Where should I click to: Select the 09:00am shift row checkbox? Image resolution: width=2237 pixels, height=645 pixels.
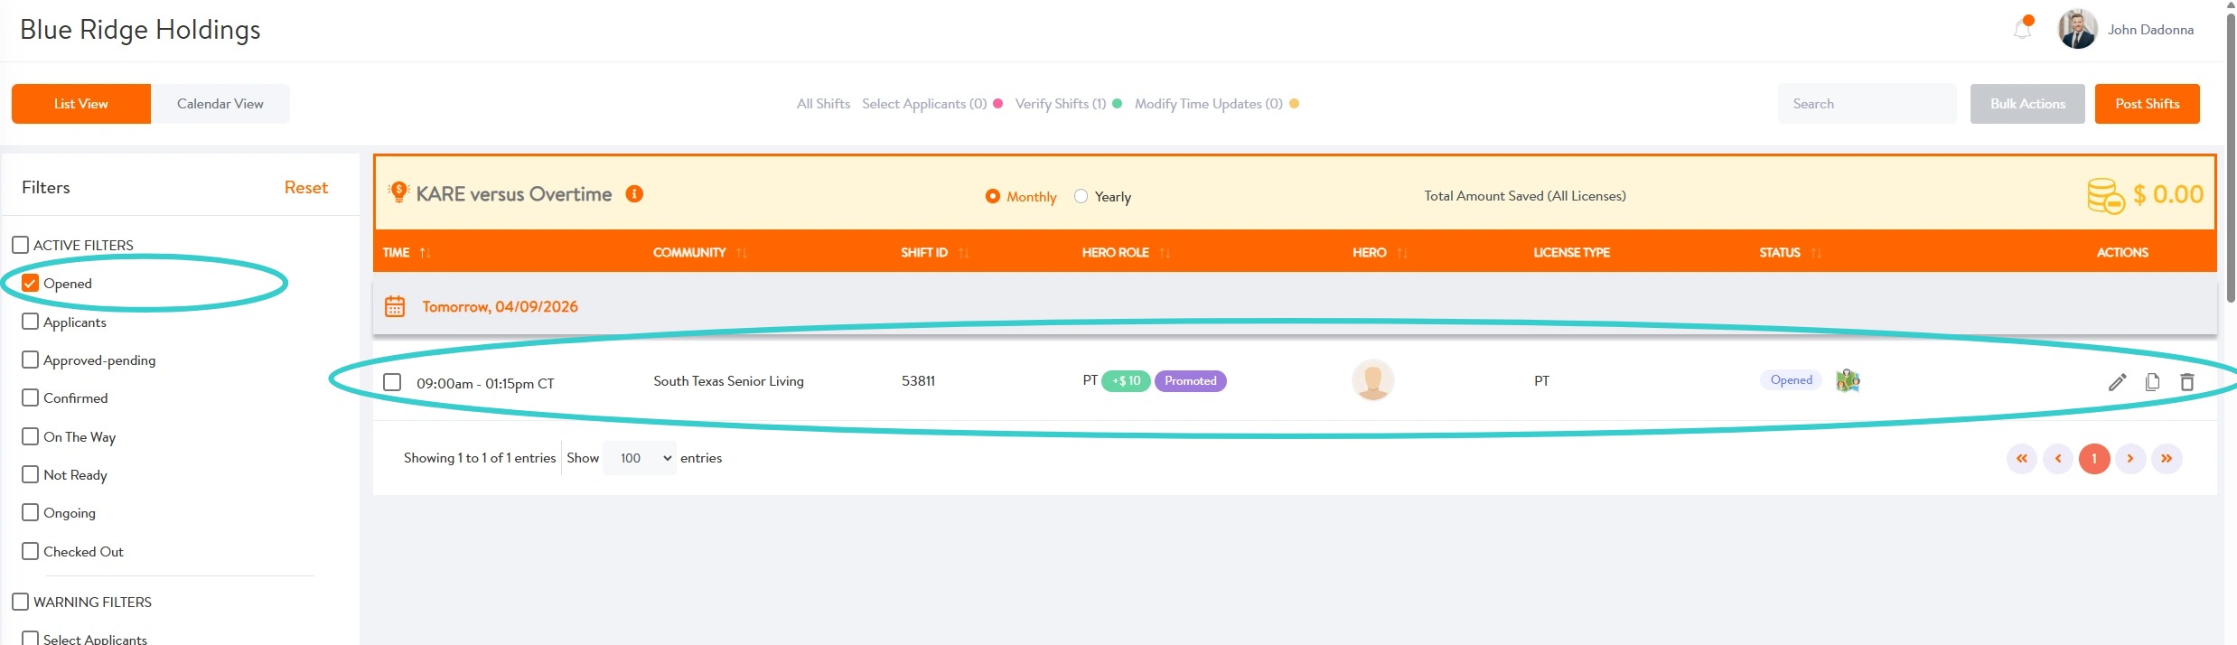pos(392,382)
